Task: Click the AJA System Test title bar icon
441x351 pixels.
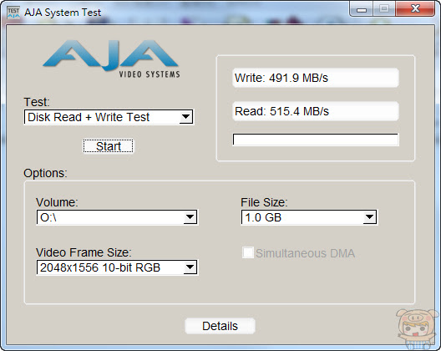Action: tap(13, 13)
